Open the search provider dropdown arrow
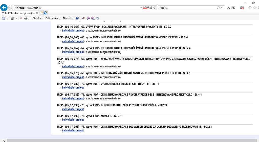Viewport: 259px width, 142px height. [222, 8]
